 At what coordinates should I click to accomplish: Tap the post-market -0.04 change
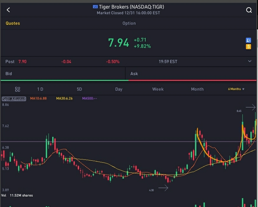66,61
